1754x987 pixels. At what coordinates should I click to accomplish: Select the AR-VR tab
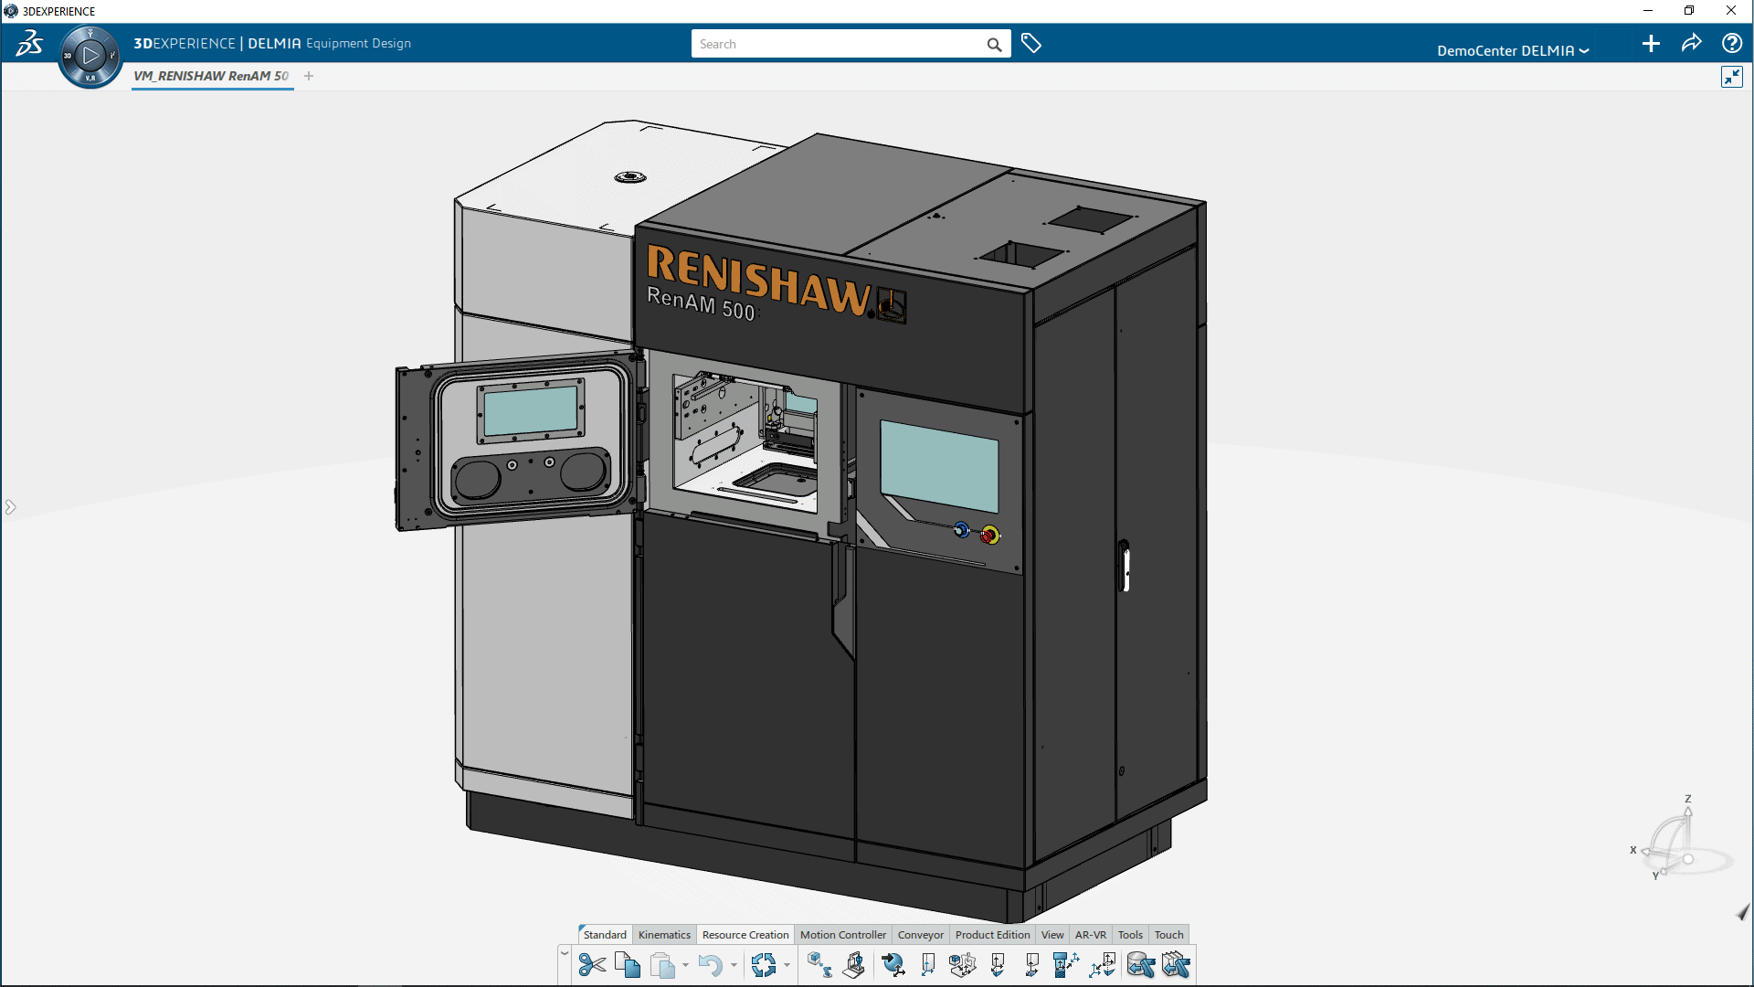point(1090,934)
